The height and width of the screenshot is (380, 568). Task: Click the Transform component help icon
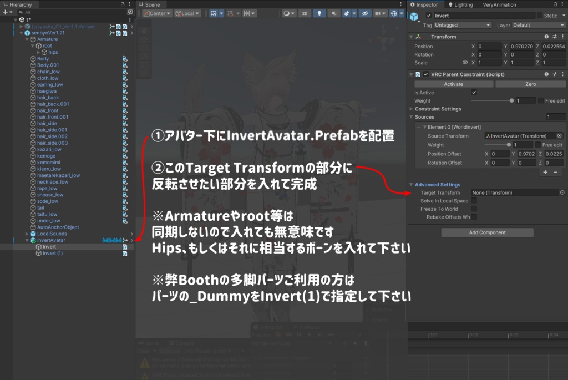546,36
